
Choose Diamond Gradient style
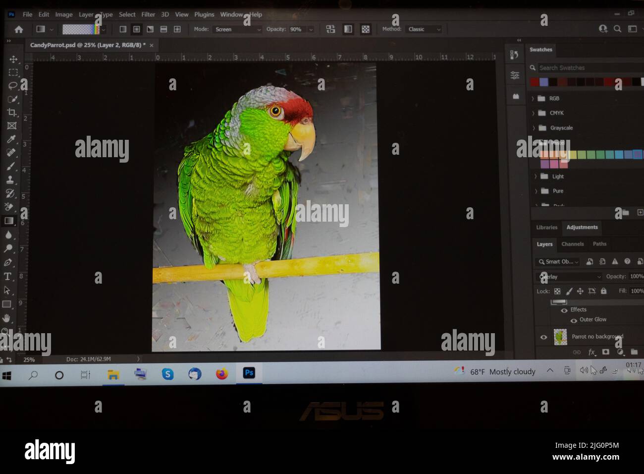177,29
